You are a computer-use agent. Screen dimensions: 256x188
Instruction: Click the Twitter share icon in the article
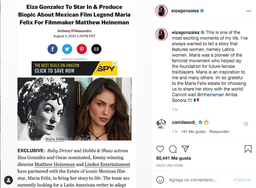67,49
